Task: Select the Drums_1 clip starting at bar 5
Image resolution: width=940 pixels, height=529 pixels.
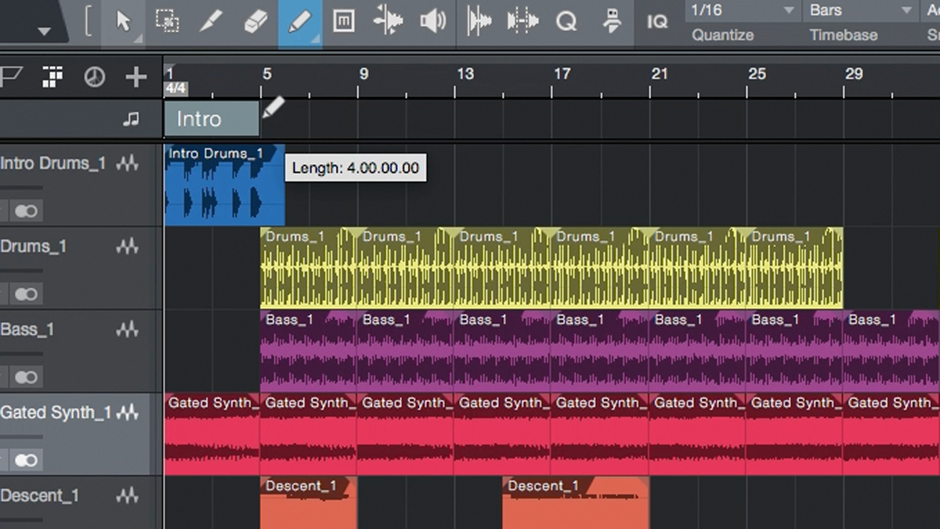Action: pyautogui.click(x=309, y=268)
